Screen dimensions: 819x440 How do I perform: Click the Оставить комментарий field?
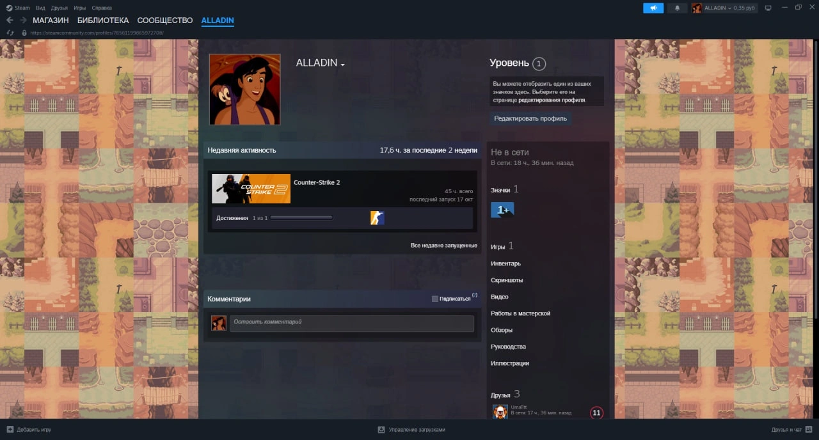[352, 323]
